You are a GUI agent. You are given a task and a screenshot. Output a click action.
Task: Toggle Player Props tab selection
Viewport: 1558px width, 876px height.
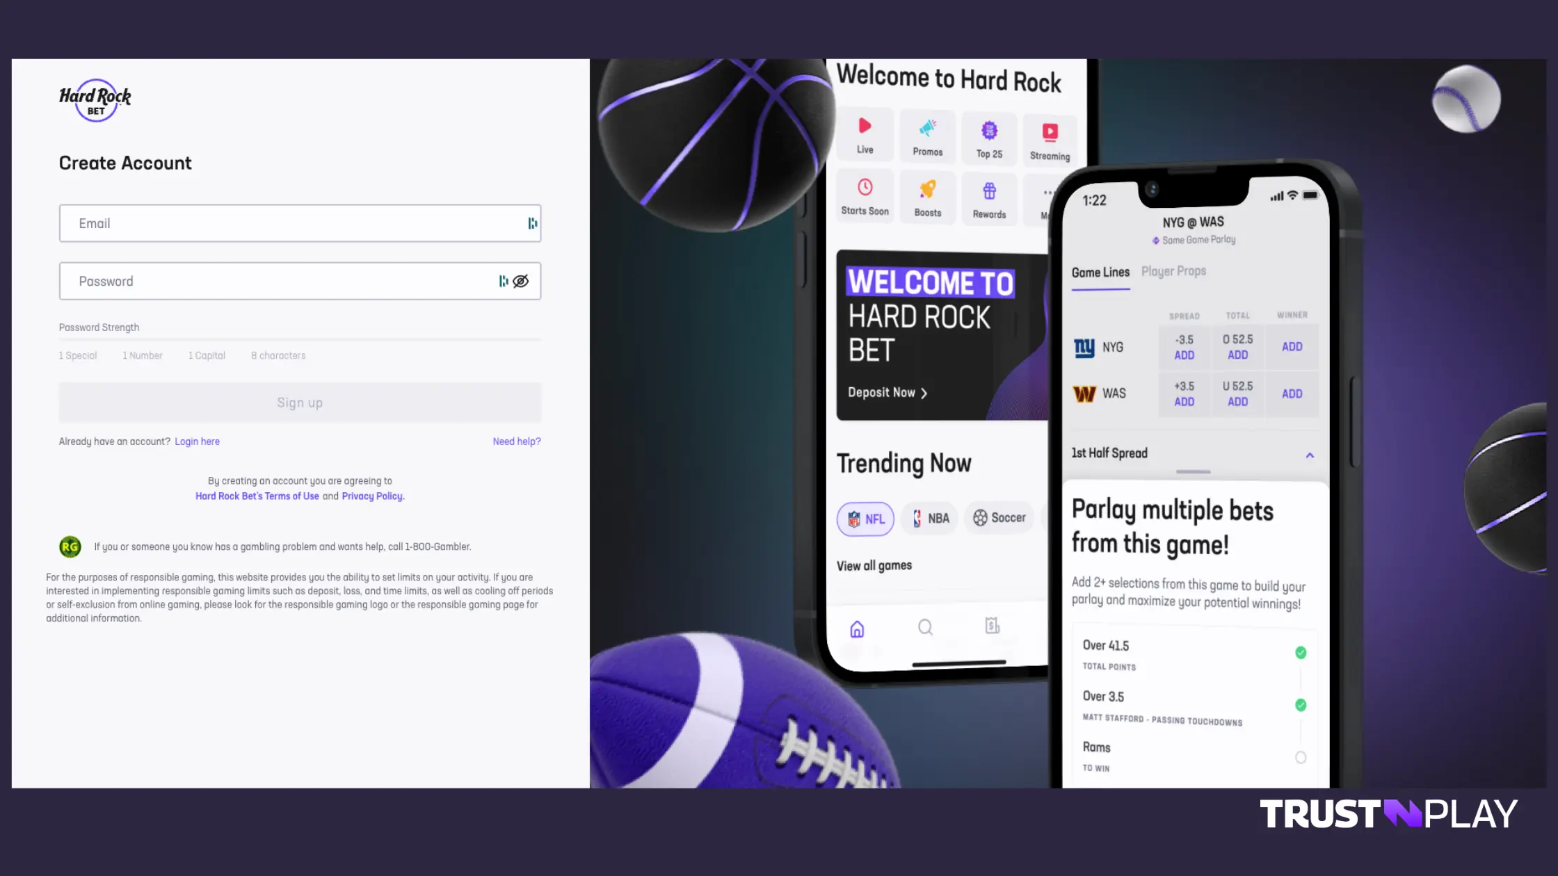point(1174,272)
